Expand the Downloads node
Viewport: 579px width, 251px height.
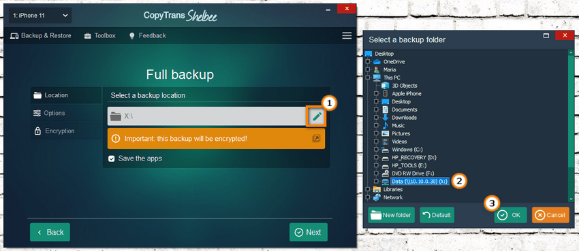[376, 118]
